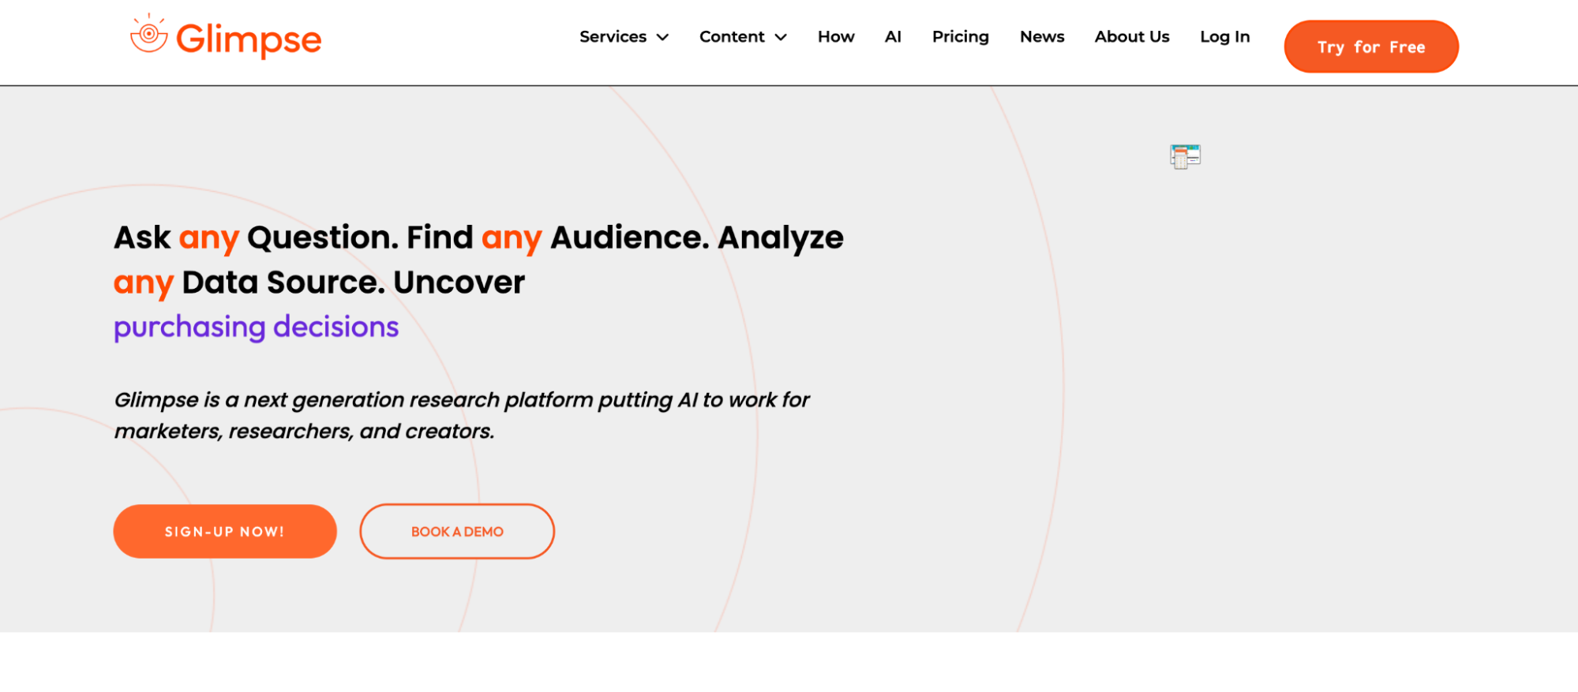The width and height of the screenshot is (1578, 692).
Task: Click the Glimpse wordmark text
Action: pos(249,39)
